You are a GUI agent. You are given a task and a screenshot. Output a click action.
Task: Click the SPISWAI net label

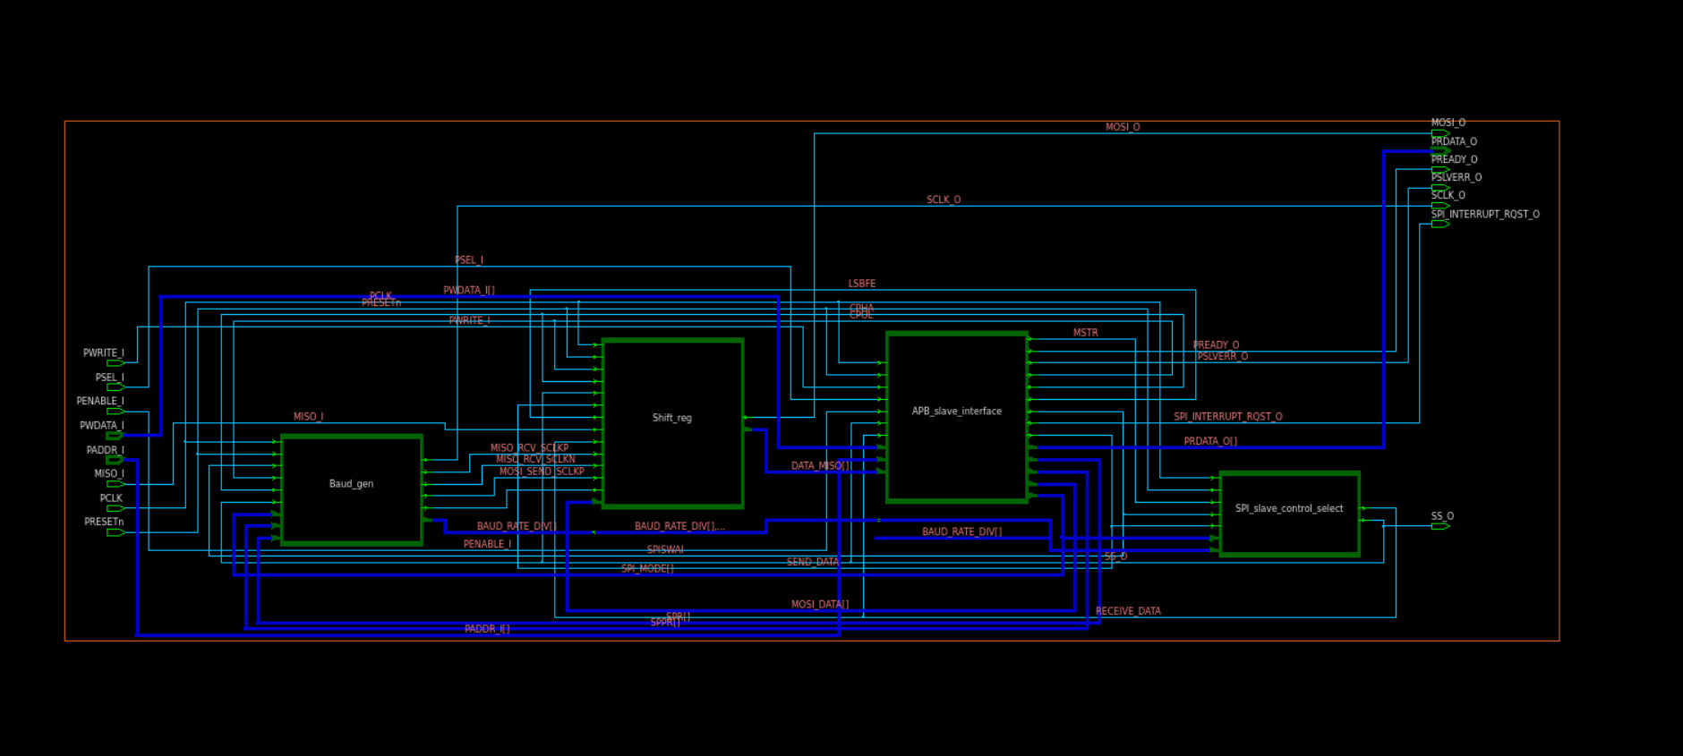pos(665,549)
